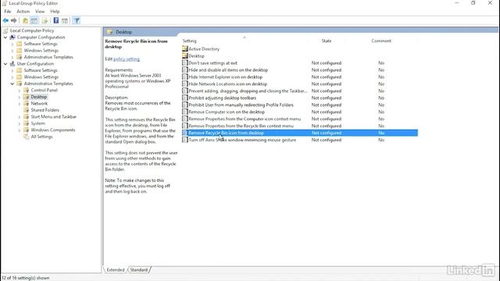
Task: Expand the Start Menu and Taskbar node
Action: pyautogui.click(x=20, y=117)
